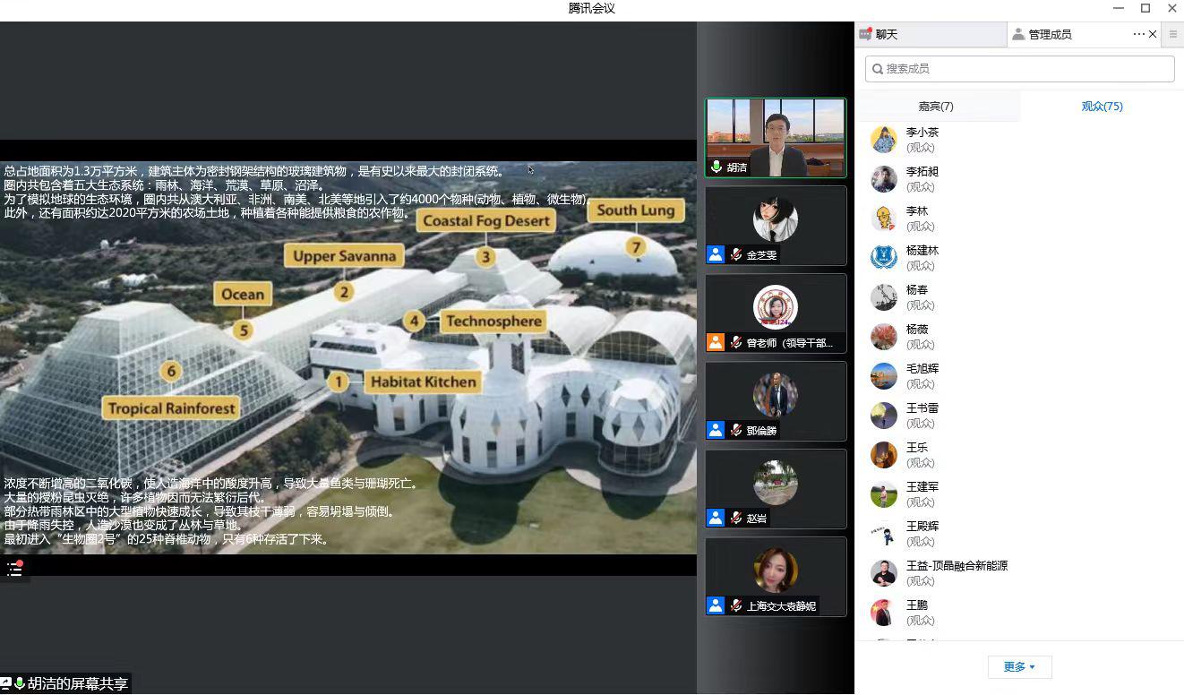Select audience member 李小茶 in the list
Screen dimensions: 1184x695
click(922, 140)
